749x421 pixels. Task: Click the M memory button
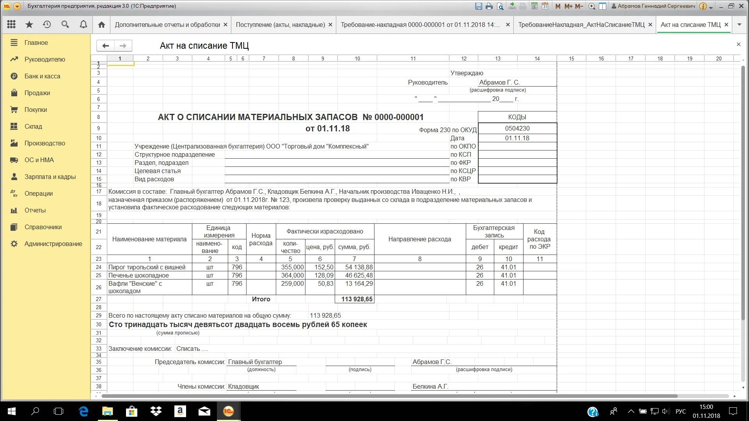[558, 6]
